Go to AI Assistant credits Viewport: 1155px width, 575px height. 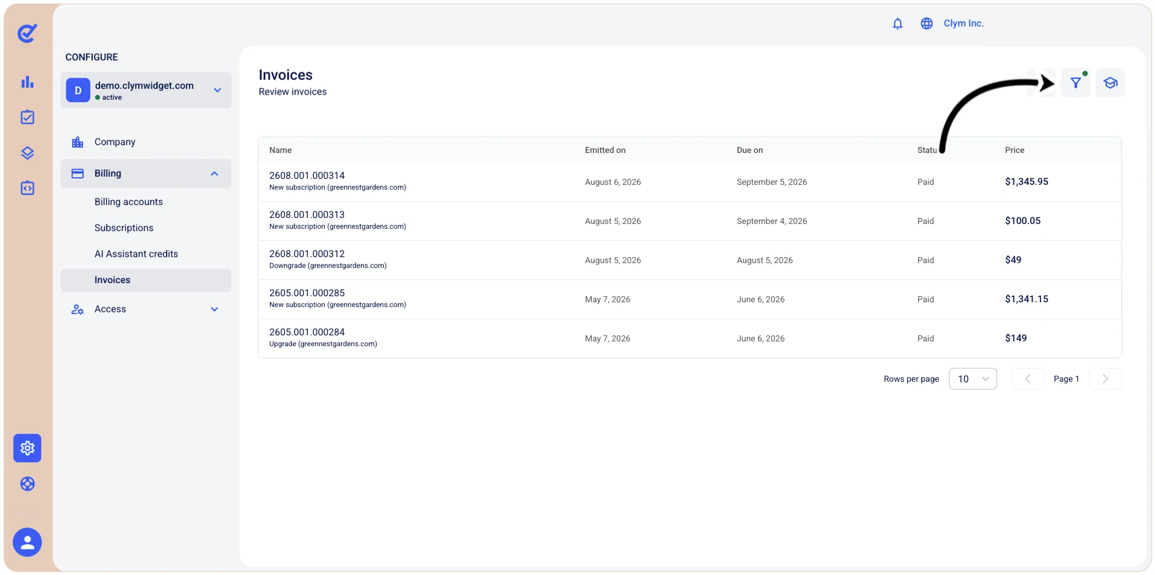[x=136, y=253]
